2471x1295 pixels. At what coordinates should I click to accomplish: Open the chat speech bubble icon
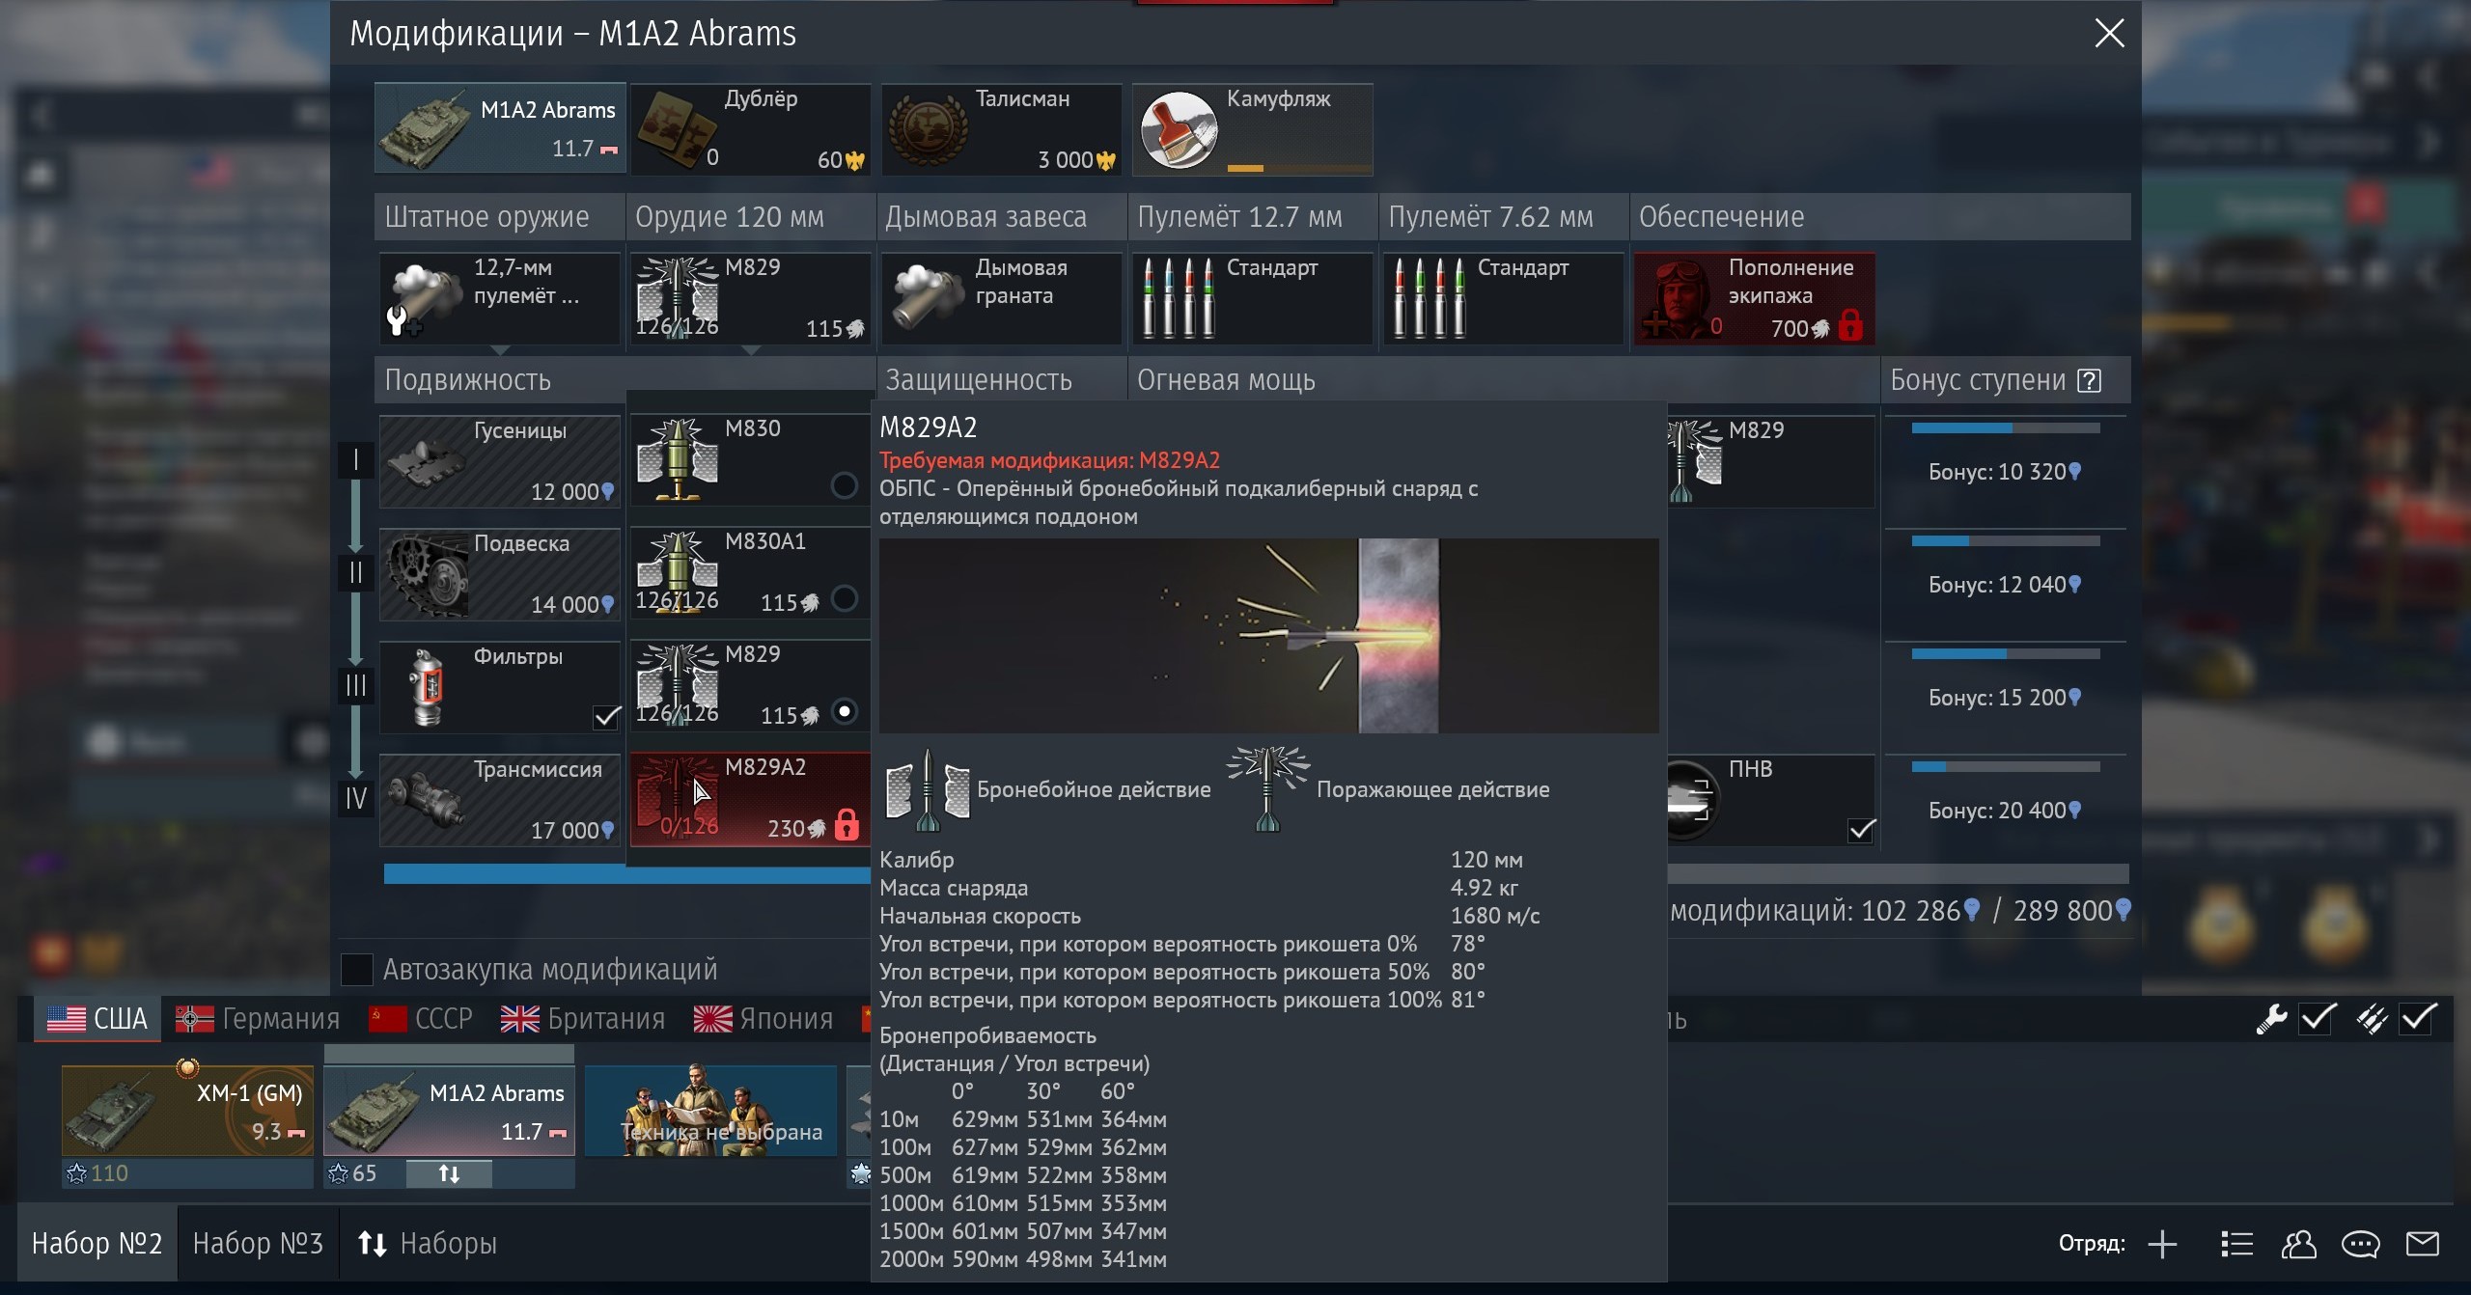pyautogui.click(x=2360, y=1244)
